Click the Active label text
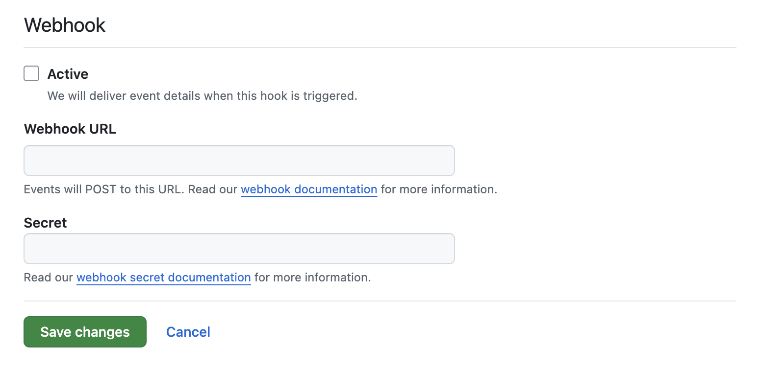 point(68,74)
